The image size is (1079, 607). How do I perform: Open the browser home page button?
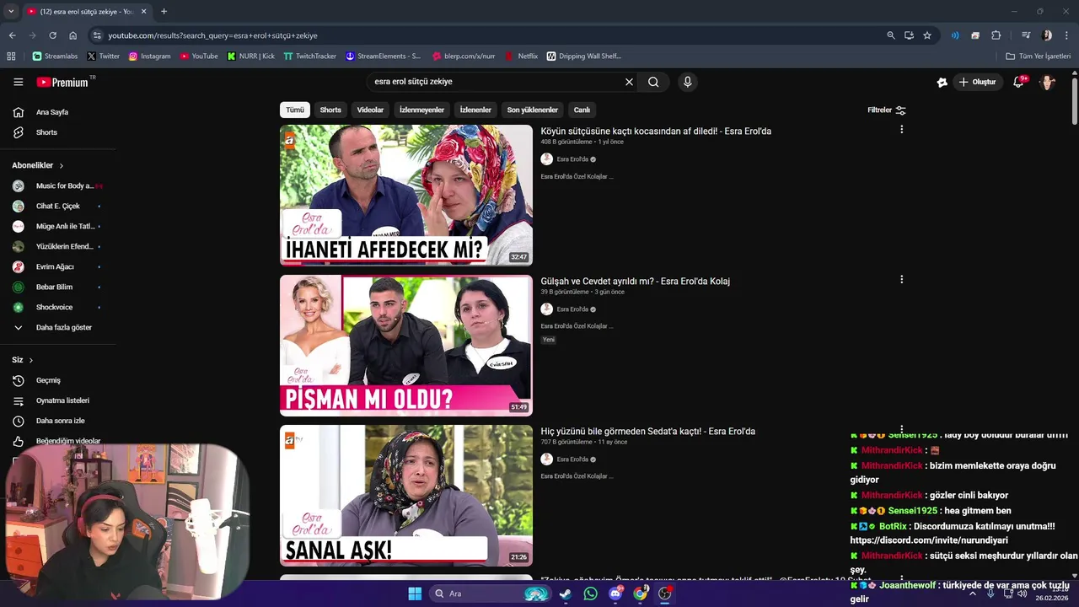click(x=72, y=35)
